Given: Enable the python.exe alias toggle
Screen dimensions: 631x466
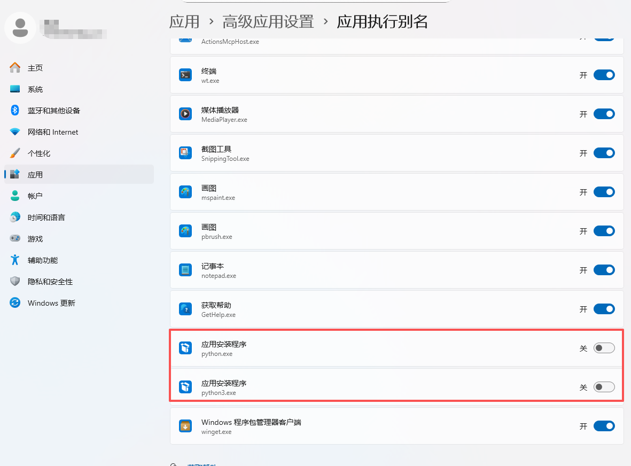Looking at the screenshot, I should point(604,348).
